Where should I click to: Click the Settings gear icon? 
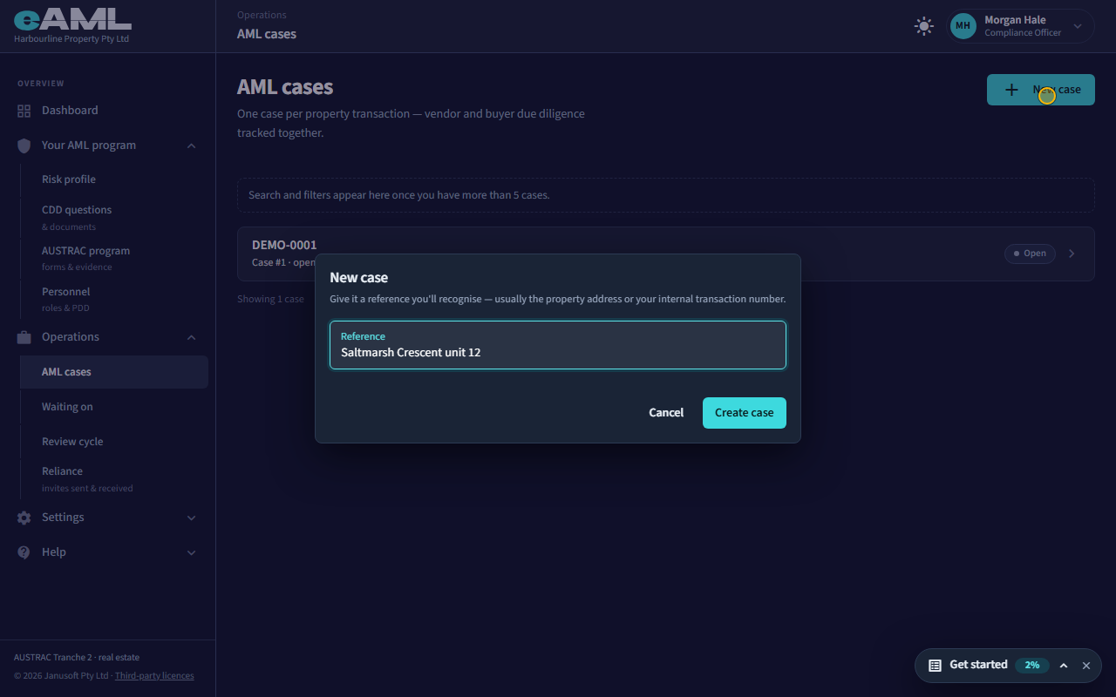(24, 518)
